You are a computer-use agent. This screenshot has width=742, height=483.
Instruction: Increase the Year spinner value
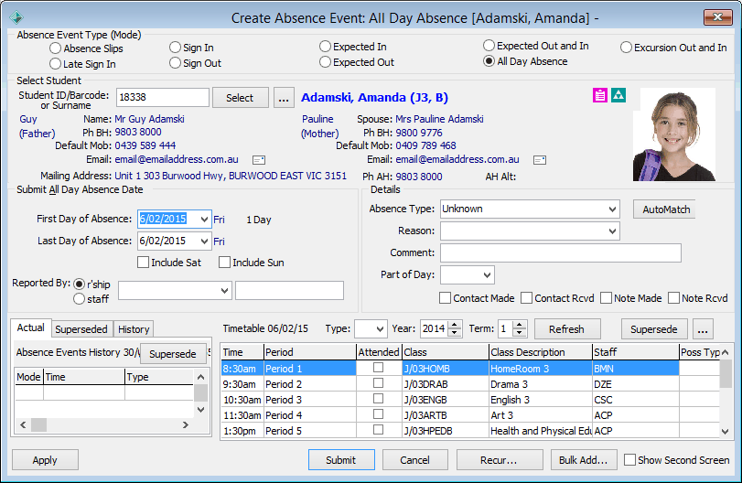coord(455,325)
